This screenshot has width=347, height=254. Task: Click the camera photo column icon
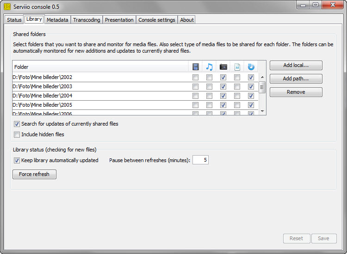click(x=223, y=67)
